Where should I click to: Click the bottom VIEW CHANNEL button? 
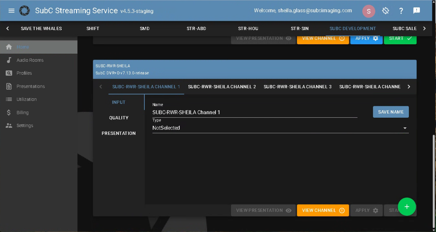point(323,211)
